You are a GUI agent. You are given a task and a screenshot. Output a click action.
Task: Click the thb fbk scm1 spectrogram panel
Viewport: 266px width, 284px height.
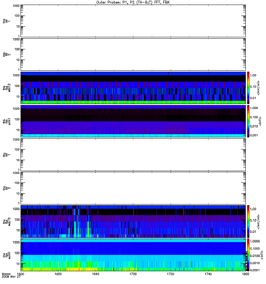pos(133,121)
